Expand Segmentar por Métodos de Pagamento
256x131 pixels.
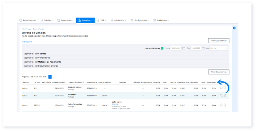(x=42, y=62)
